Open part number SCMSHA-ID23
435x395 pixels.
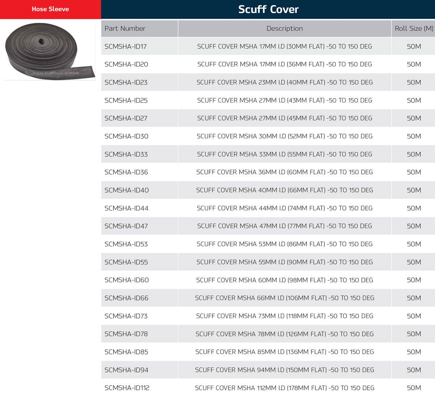[126, 82]
